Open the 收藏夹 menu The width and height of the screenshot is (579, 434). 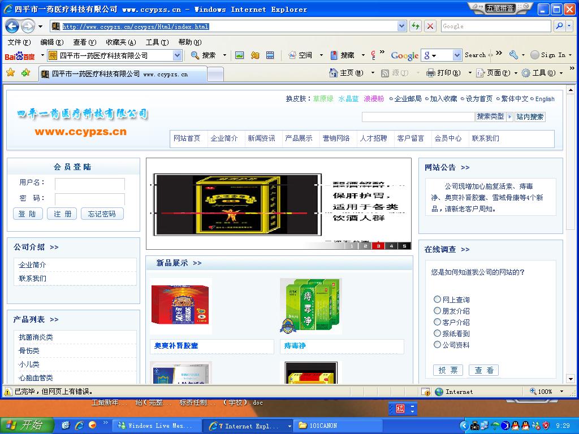click(x=120, y=42)
